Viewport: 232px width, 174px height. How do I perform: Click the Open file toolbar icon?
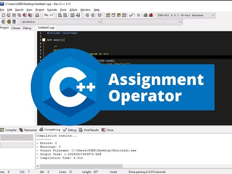pos(9,15)
